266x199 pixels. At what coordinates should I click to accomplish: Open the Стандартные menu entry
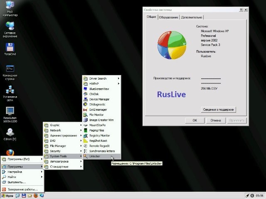point(63,167)
